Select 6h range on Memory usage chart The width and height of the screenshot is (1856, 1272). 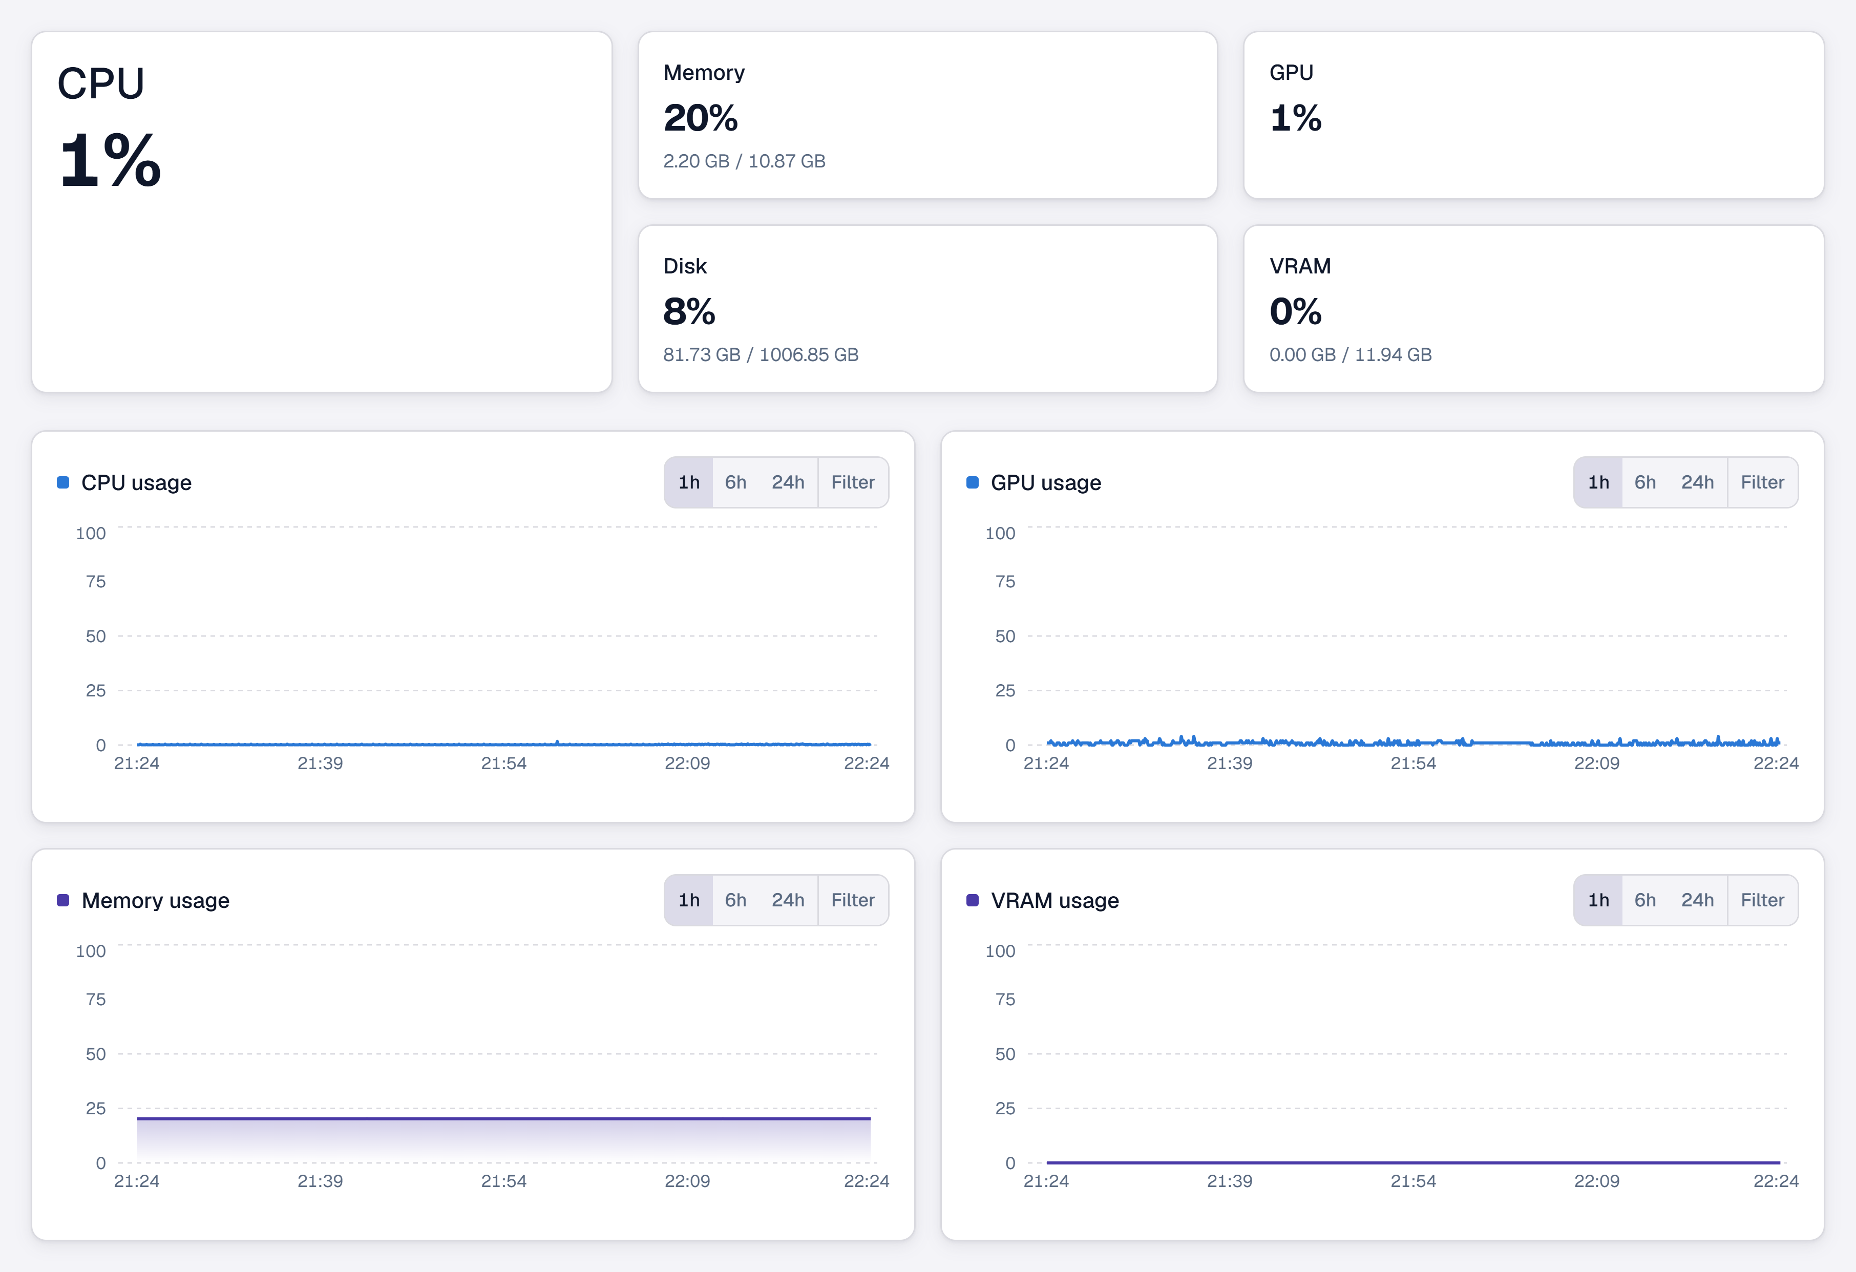tap(735, 900)
